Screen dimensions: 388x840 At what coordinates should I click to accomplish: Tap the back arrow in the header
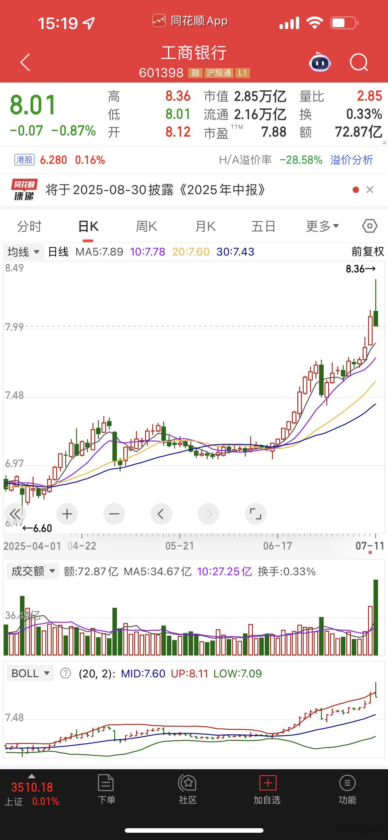click(25, 62)
